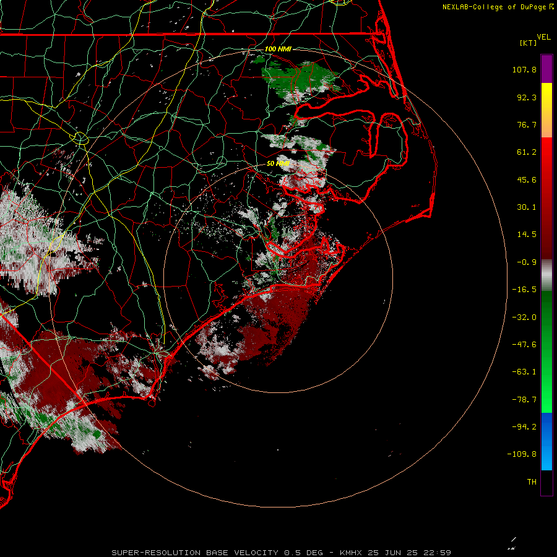Click the -78.7 velocity scale value

[x=524, y=400]
